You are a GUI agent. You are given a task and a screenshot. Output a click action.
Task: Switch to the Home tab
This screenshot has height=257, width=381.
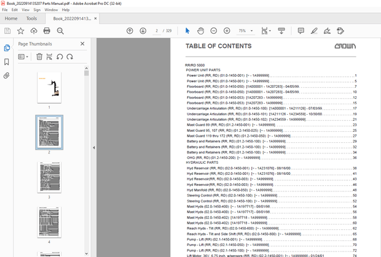tap(11, 18)
